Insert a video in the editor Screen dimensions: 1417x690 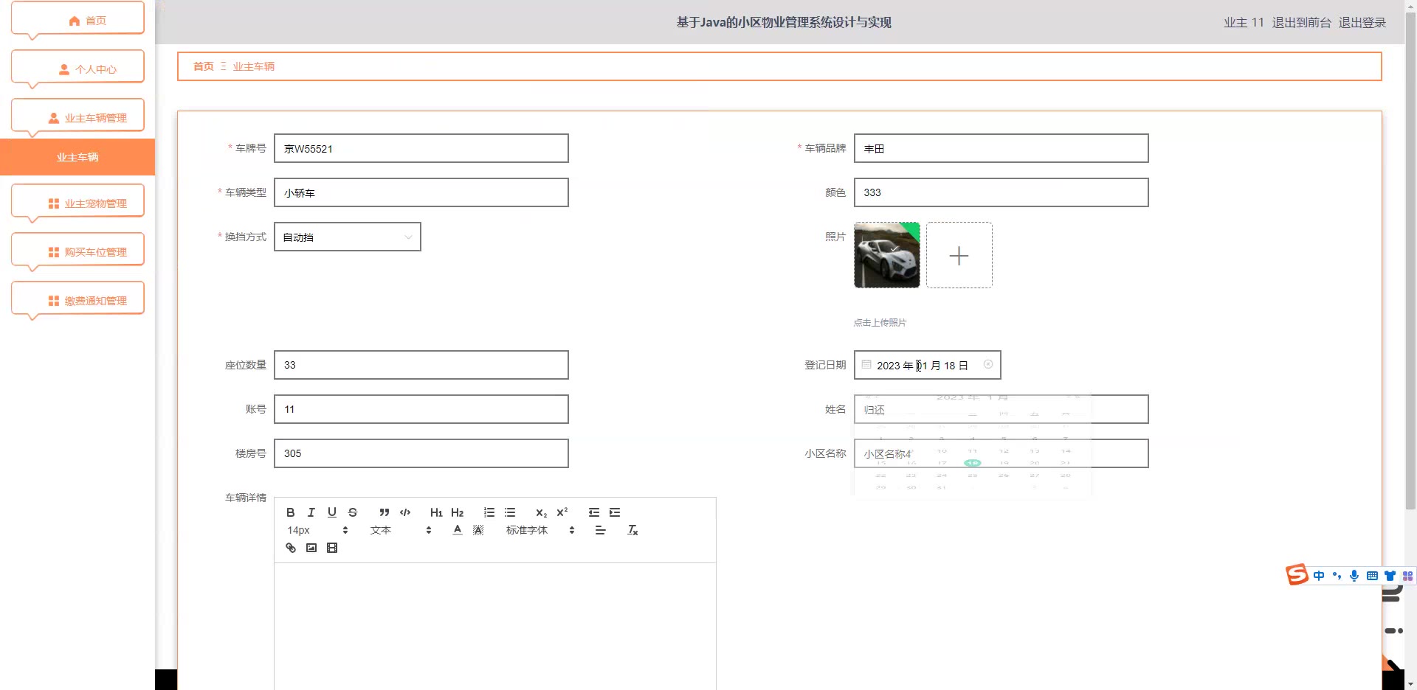(332, 548)
